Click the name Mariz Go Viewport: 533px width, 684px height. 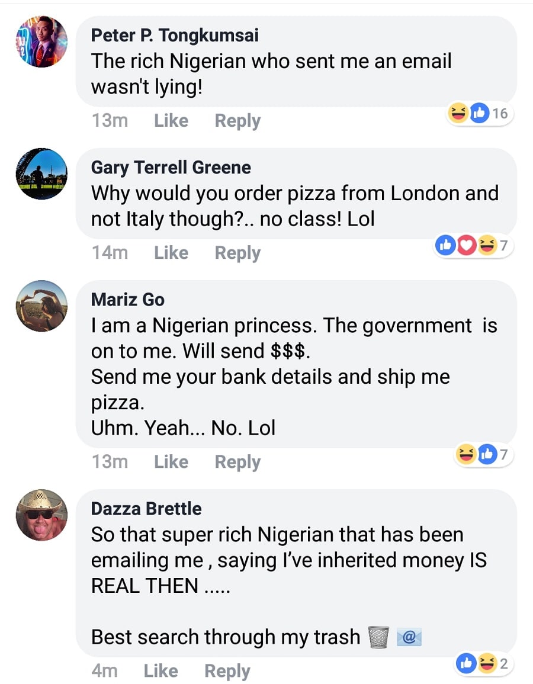click(127, 300)
